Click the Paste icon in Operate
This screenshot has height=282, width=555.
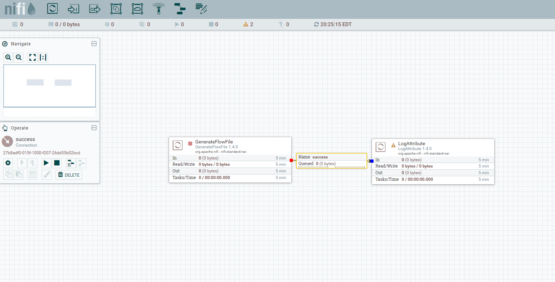(x=19, y=175)
